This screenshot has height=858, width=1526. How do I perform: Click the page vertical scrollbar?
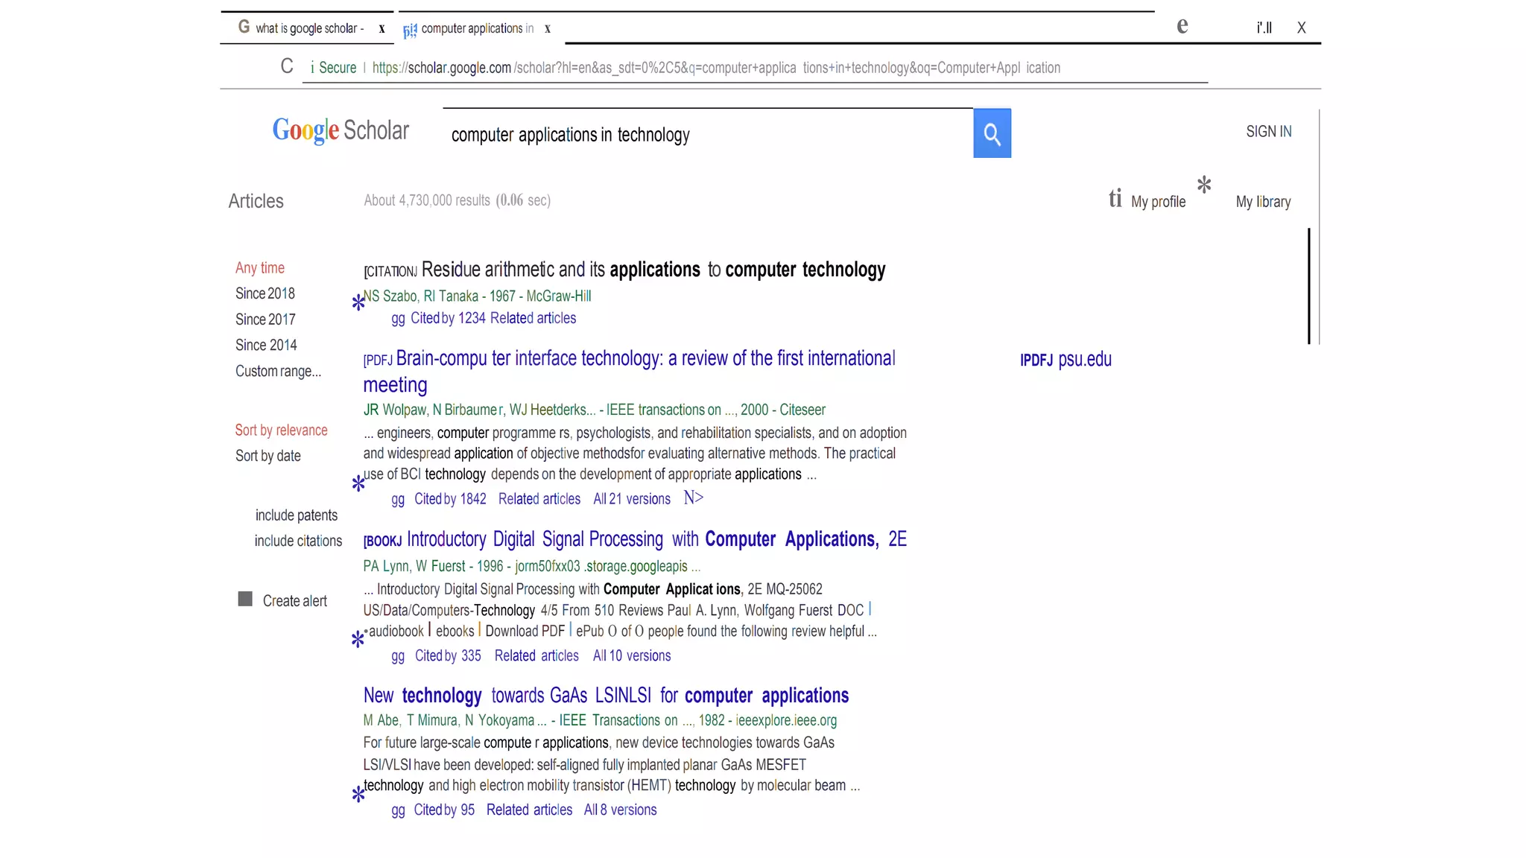[x=1309, y=286]
